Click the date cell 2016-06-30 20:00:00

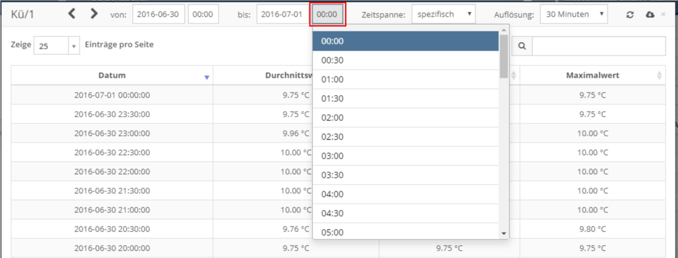112,248
